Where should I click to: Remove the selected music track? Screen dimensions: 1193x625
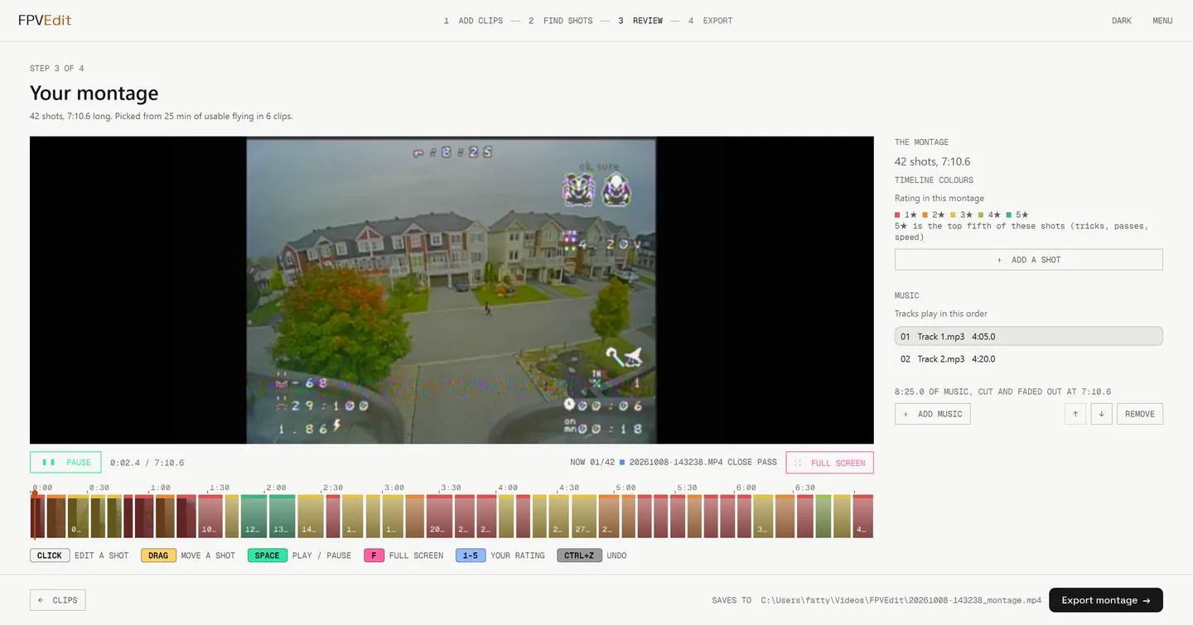tap(1139, 414)
